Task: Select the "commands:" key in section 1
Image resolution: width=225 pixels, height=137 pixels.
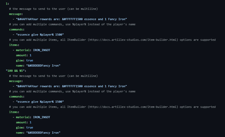Action: click(17, 29)
